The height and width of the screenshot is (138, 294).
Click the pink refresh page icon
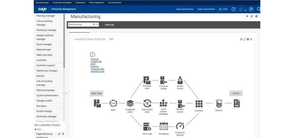tap(252, 16)
